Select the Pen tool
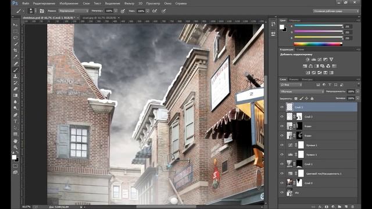Viewport: 372px width, 209px height. coord(16,115)
